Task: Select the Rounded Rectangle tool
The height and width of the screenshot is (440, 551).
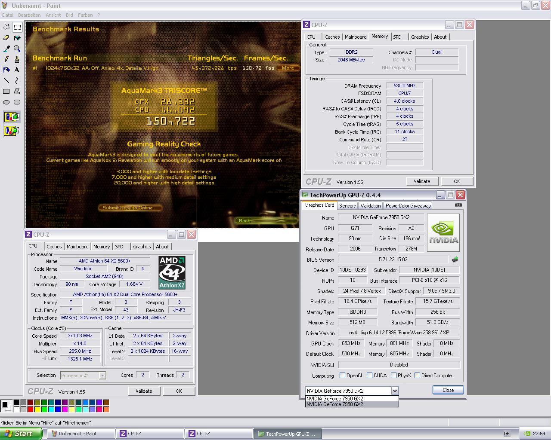Action: point(17,102)
